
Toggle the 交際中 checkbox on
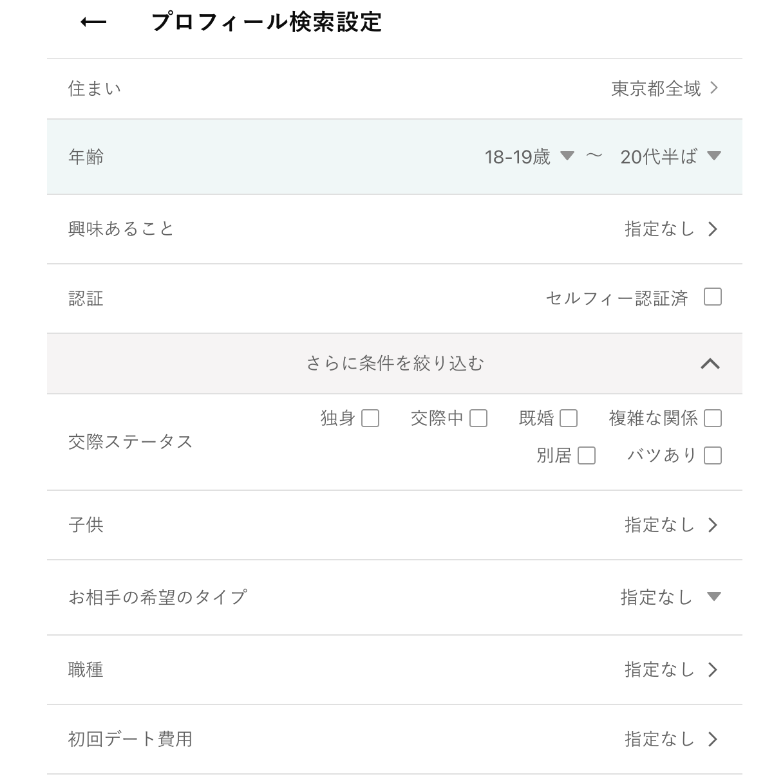tap(477, 418)
